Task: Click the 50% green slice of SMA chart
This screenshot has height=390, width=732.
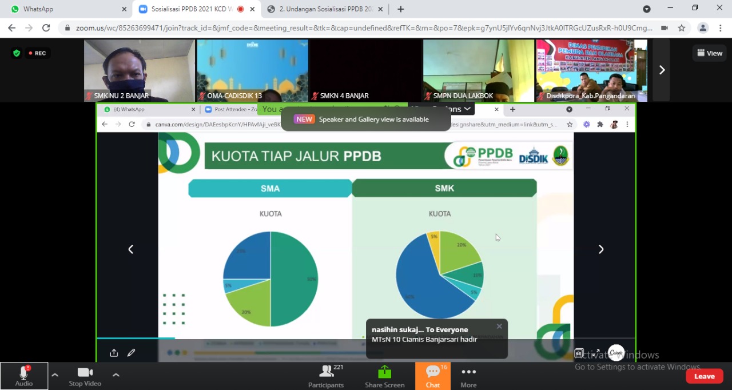Action: 295,279
